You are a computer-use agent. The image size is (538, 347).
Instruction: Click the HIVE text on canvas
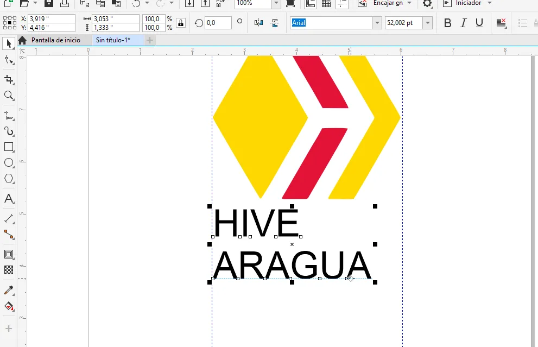tap(256, 223)
